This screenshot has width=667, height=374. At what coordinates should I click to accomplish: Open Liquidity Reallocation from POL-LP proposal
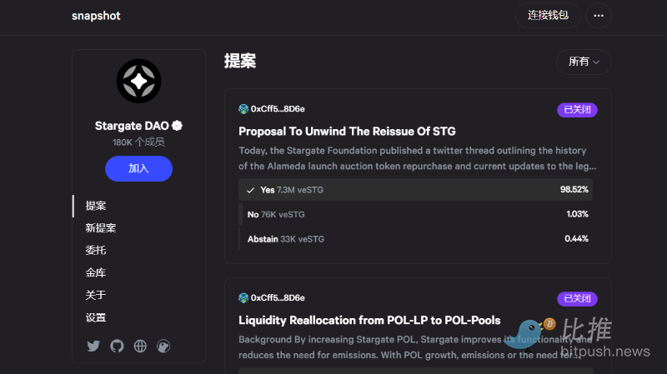coord(369,320)
